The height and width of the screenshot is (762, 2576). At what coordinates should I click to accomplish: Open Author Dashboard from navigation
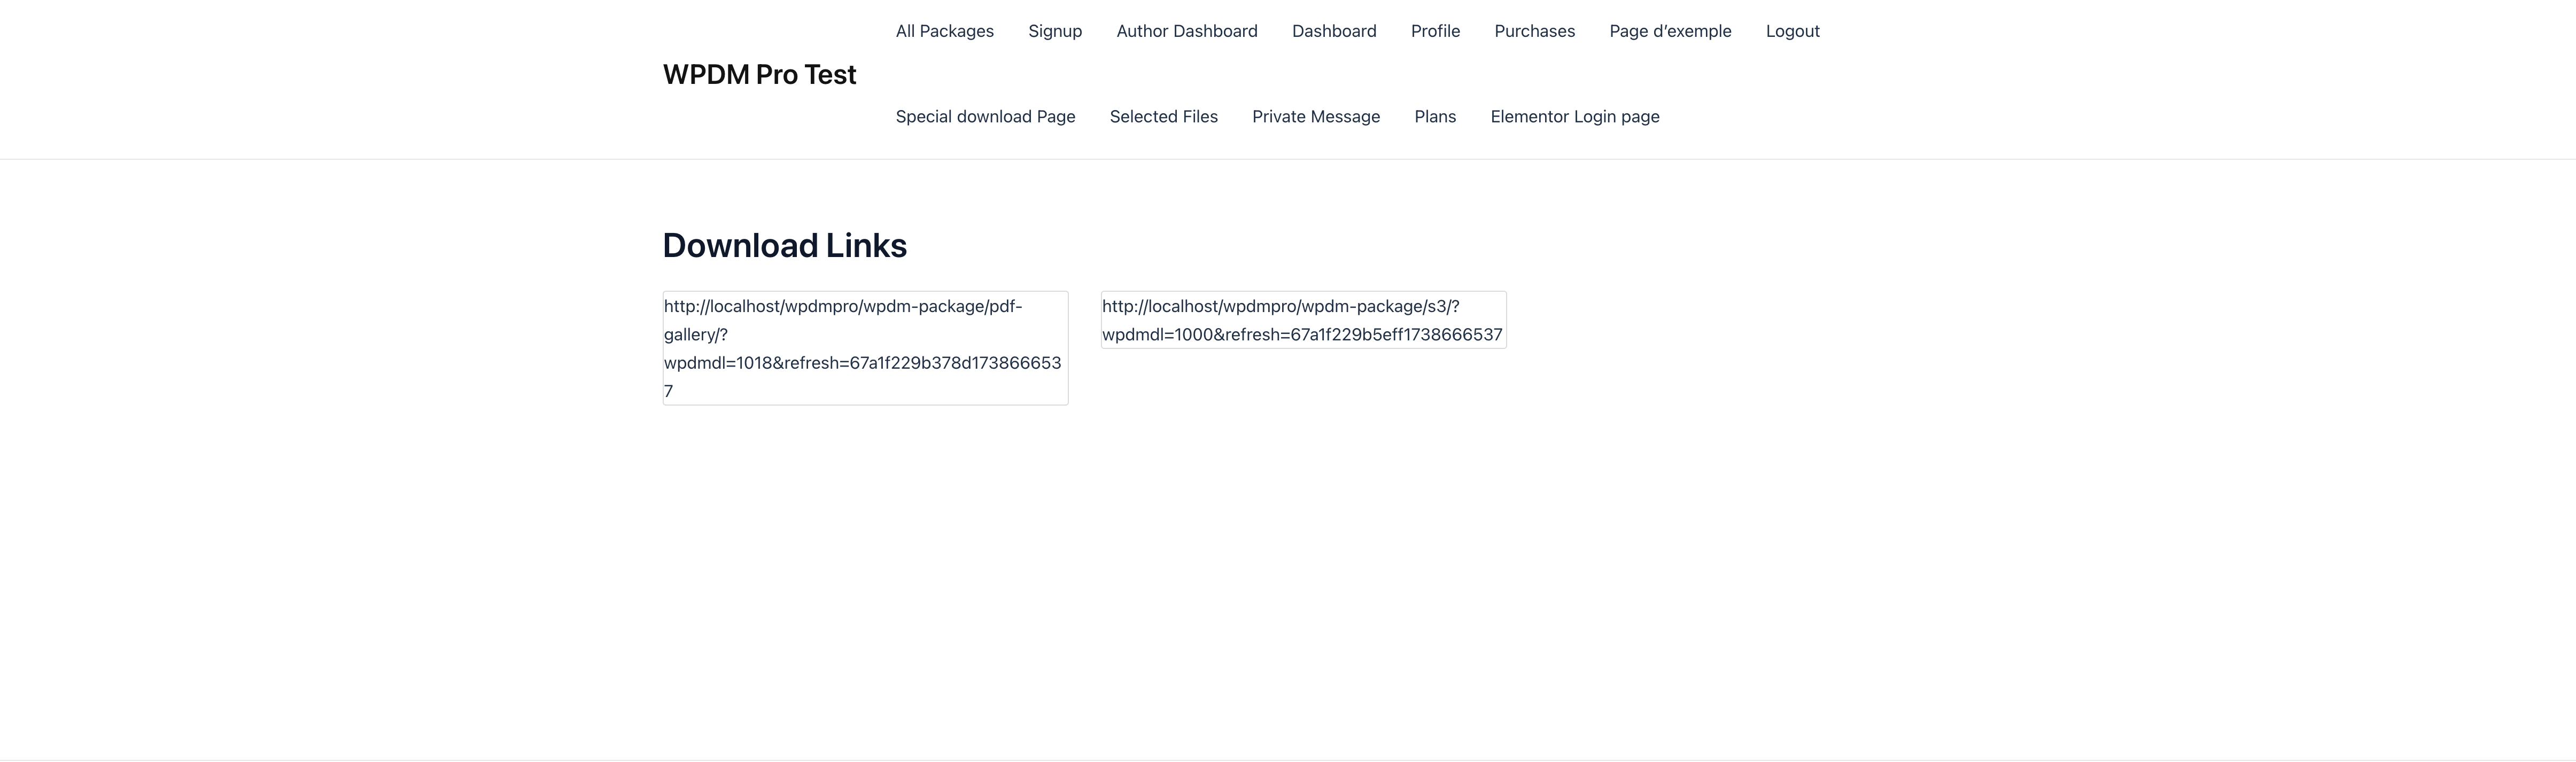pyautogui.click(x=1187, y=31)
